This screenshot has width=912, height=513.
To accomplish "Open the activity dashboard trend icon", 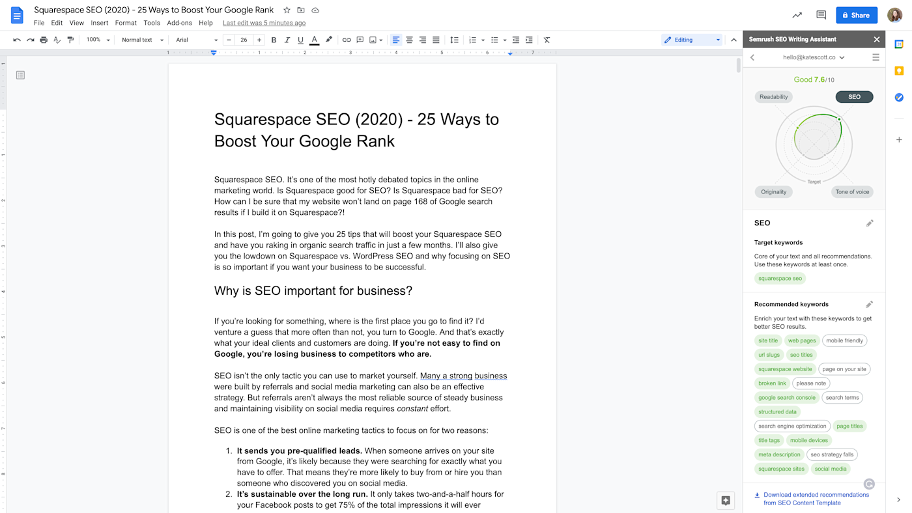I will click(797, 15).
